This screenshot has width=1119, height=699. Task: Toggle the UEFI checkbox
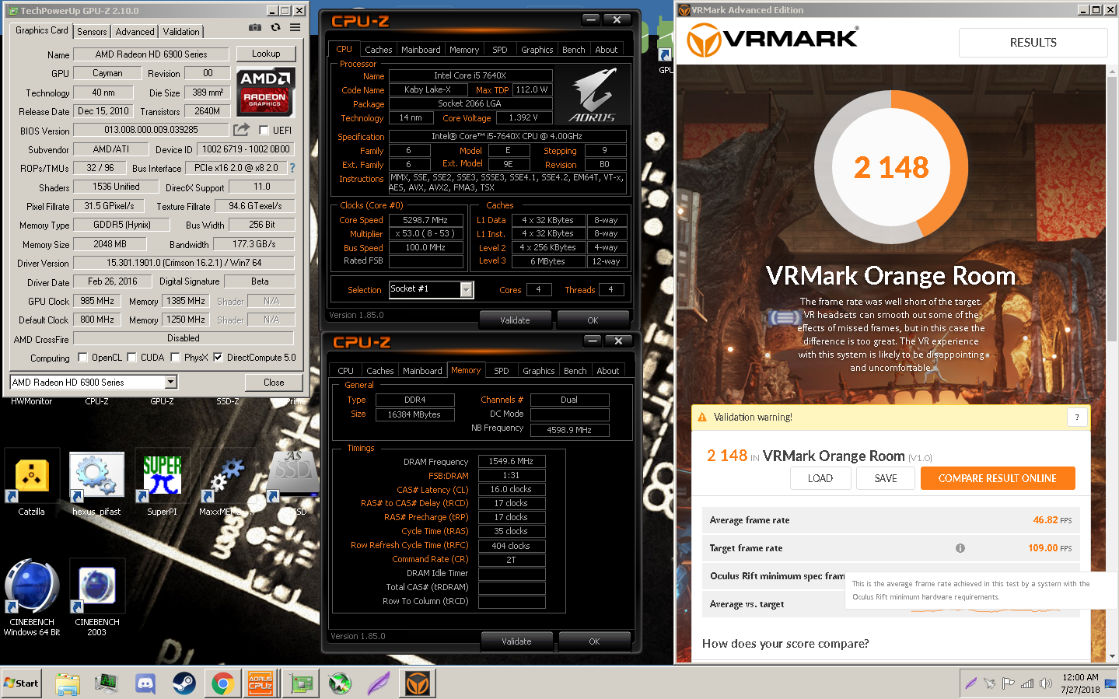[x=264, y=131]
